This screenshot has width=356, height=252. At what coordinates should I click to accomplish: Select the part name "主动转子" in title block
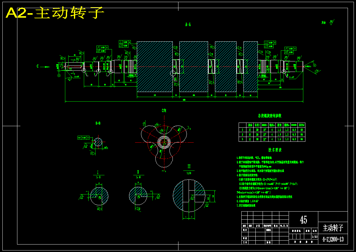(333, 228)
